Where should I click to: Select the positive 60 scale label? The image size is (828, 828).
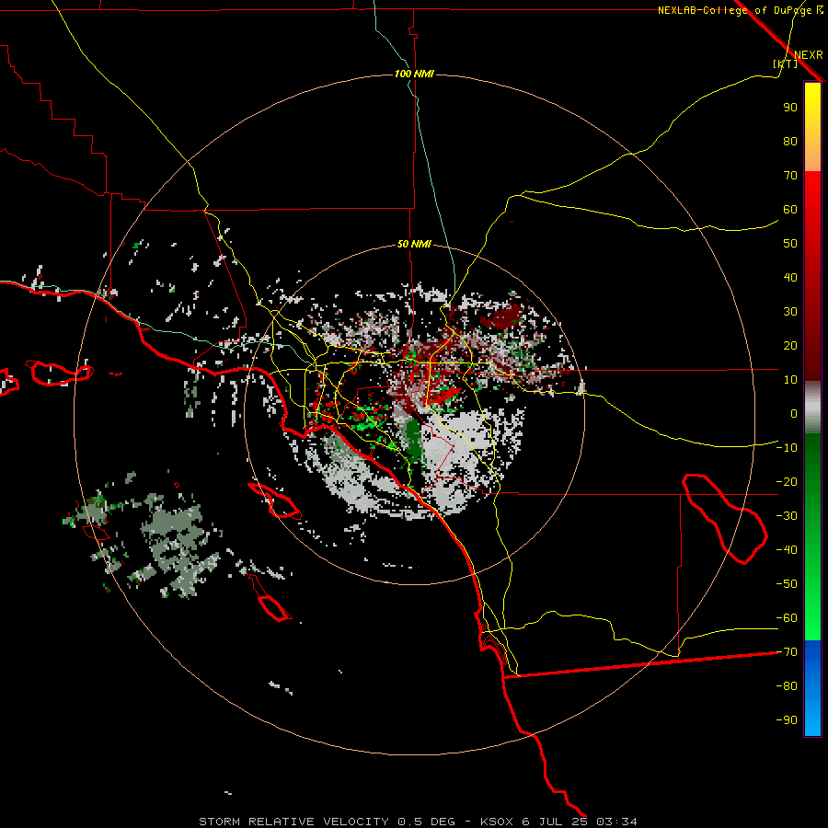pyautogui.click(x=790, y=209)
